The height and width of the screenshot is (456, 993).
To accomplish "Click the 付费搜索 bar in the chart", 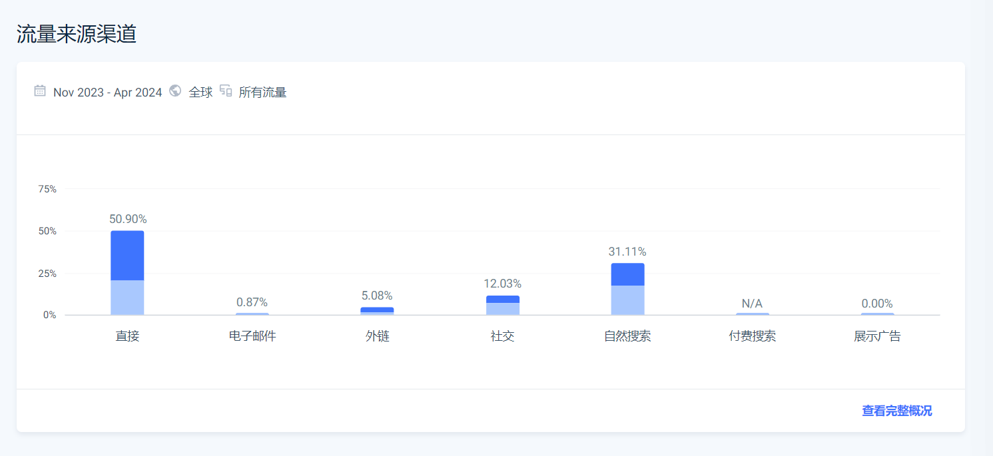I will [x=753, y=314].
